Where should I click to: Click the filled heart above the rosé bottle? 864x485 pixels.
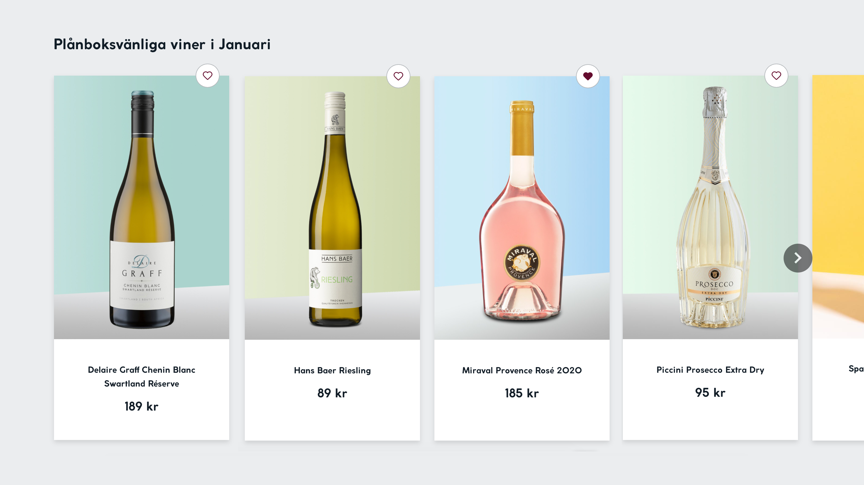click(x=588, y=76)
